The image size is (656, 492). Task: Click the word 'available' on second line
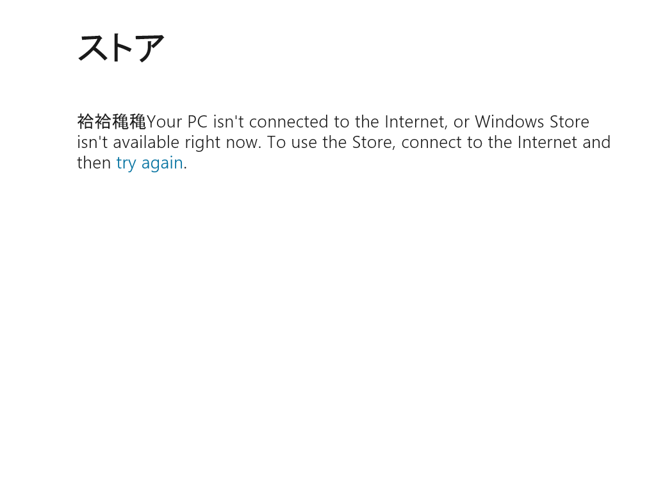(146, 142)
